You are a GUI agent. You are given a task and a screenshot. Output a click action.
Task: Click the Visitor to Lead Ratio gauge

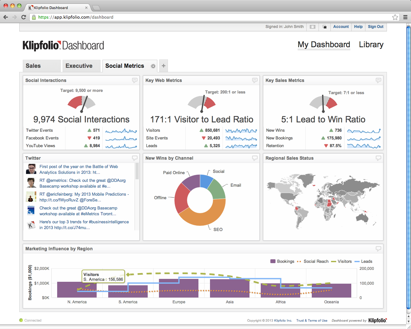(x=202, y=103)
